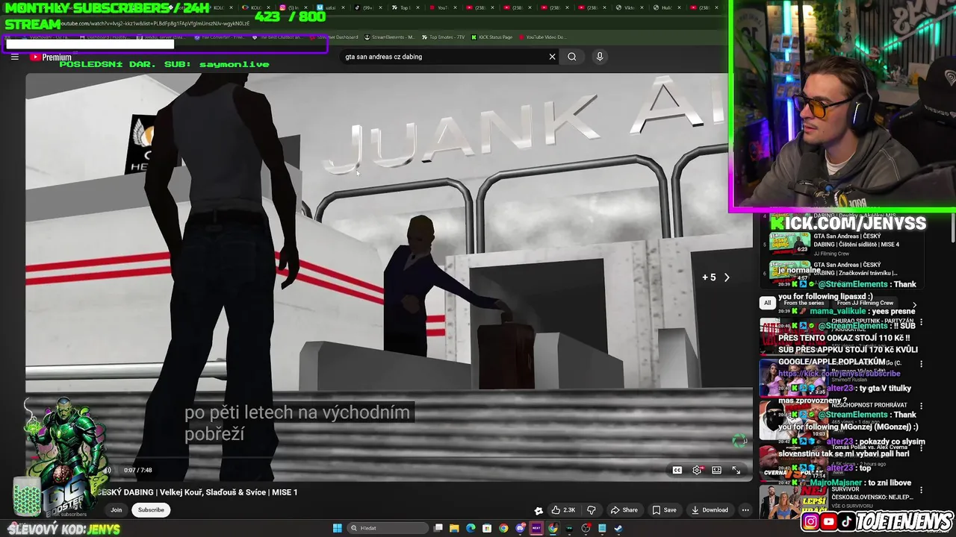Image resolution: width=956 pixels, height=537 pixels.
Task: Open options for CHURAQ SPUTNIK suggested video
Action: click(921, 322)
